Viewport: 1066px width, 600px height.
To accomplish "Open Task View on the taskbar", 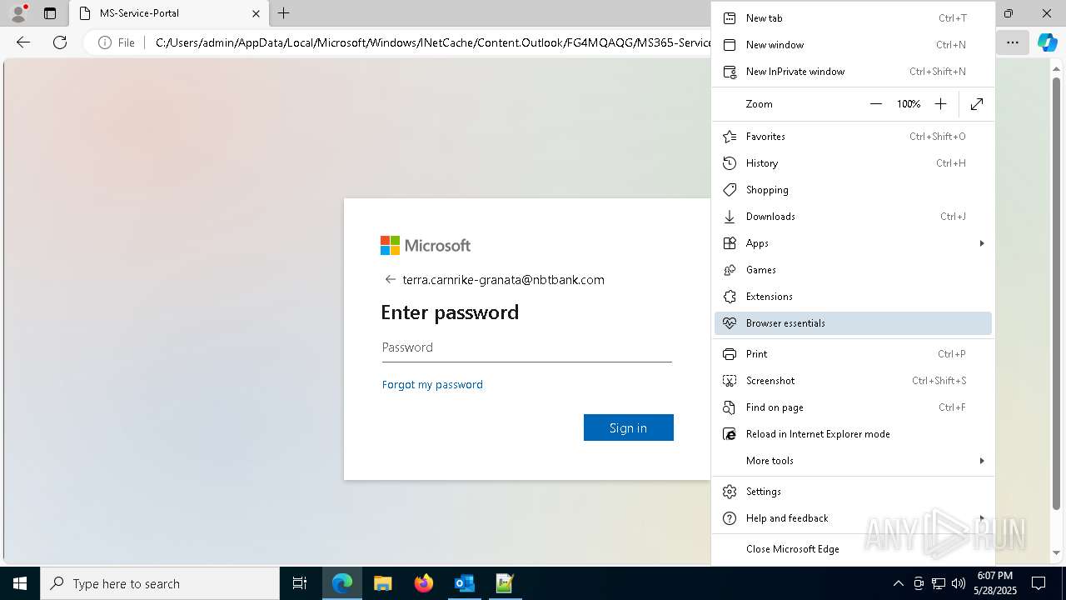I will [300, 583].
